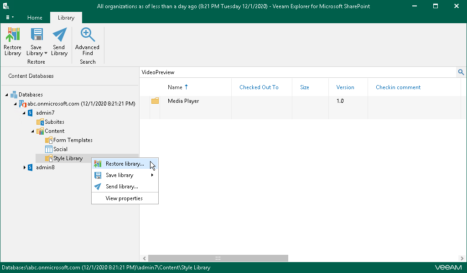Click the Social list icon
467x273 pixels.
pos(48,149)
